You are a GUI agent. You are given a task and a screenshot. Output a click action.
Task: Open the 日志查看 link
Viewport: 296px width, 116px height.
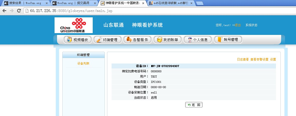click(x=243, y=60)
